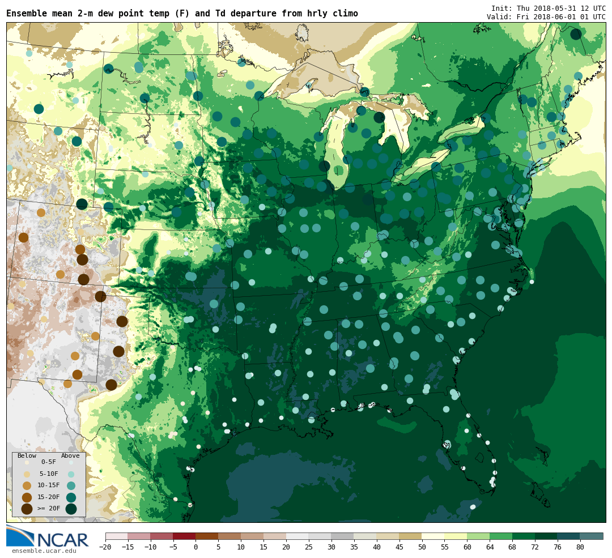Select the darkest teal '>= 20F' Above circle
Image resolution: width=612 pixels, height=558 pixels.
[71, 509]
